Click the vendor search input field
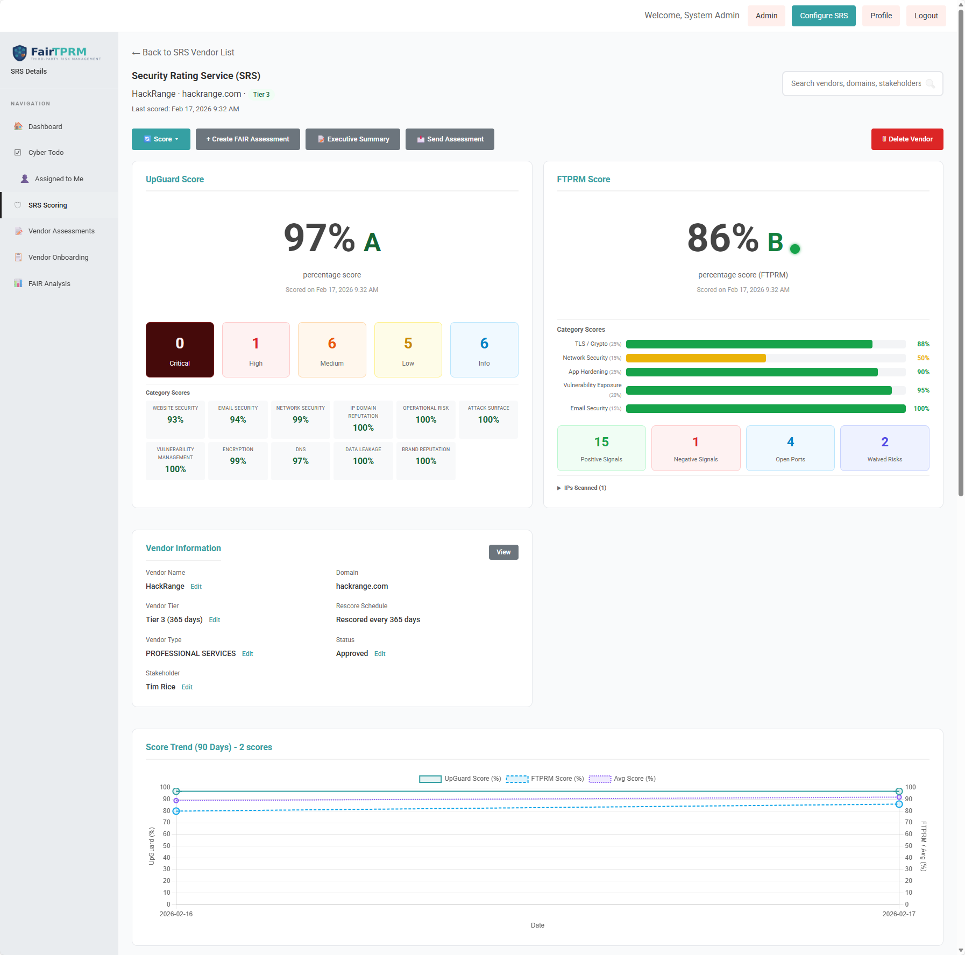The width and height of the screenshot is (965, 955). point(855,84)
